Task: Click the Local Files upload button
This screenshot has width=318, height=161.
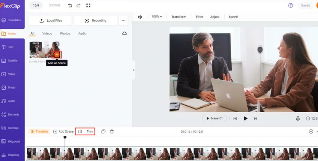Action: (50, 20)
